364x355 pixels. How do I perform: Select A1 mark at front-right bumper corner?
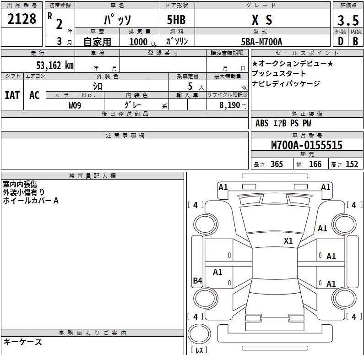coord(326,187)
